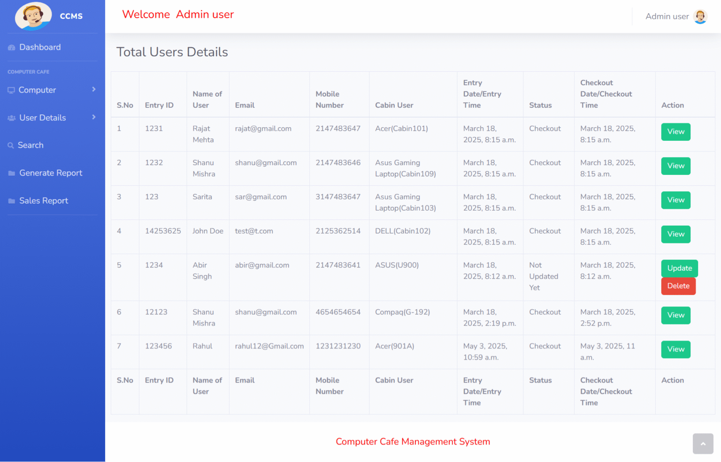Click the Computer Cafe Management System footer text
Screen dimensions: 721x462
tap(413, 441)
